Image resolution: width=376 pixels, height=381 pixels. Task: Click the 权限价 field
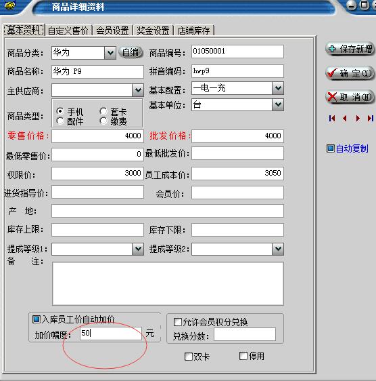click(97, 174)
